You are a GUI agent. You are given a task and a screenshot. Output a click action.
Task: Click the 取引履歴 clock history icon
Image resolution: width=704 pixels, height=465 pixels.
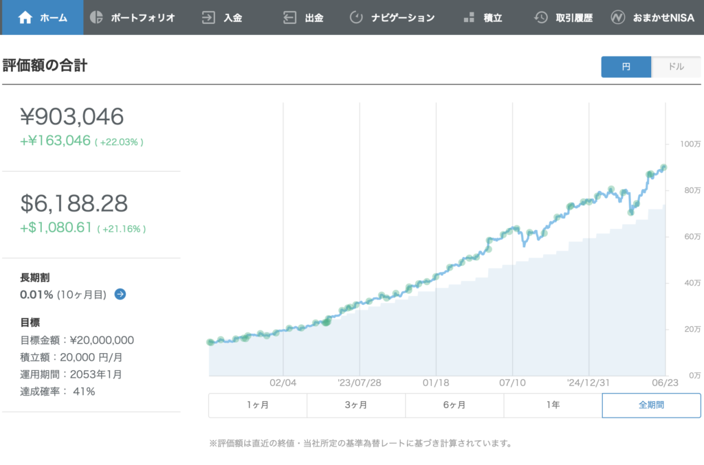point(541,17)
